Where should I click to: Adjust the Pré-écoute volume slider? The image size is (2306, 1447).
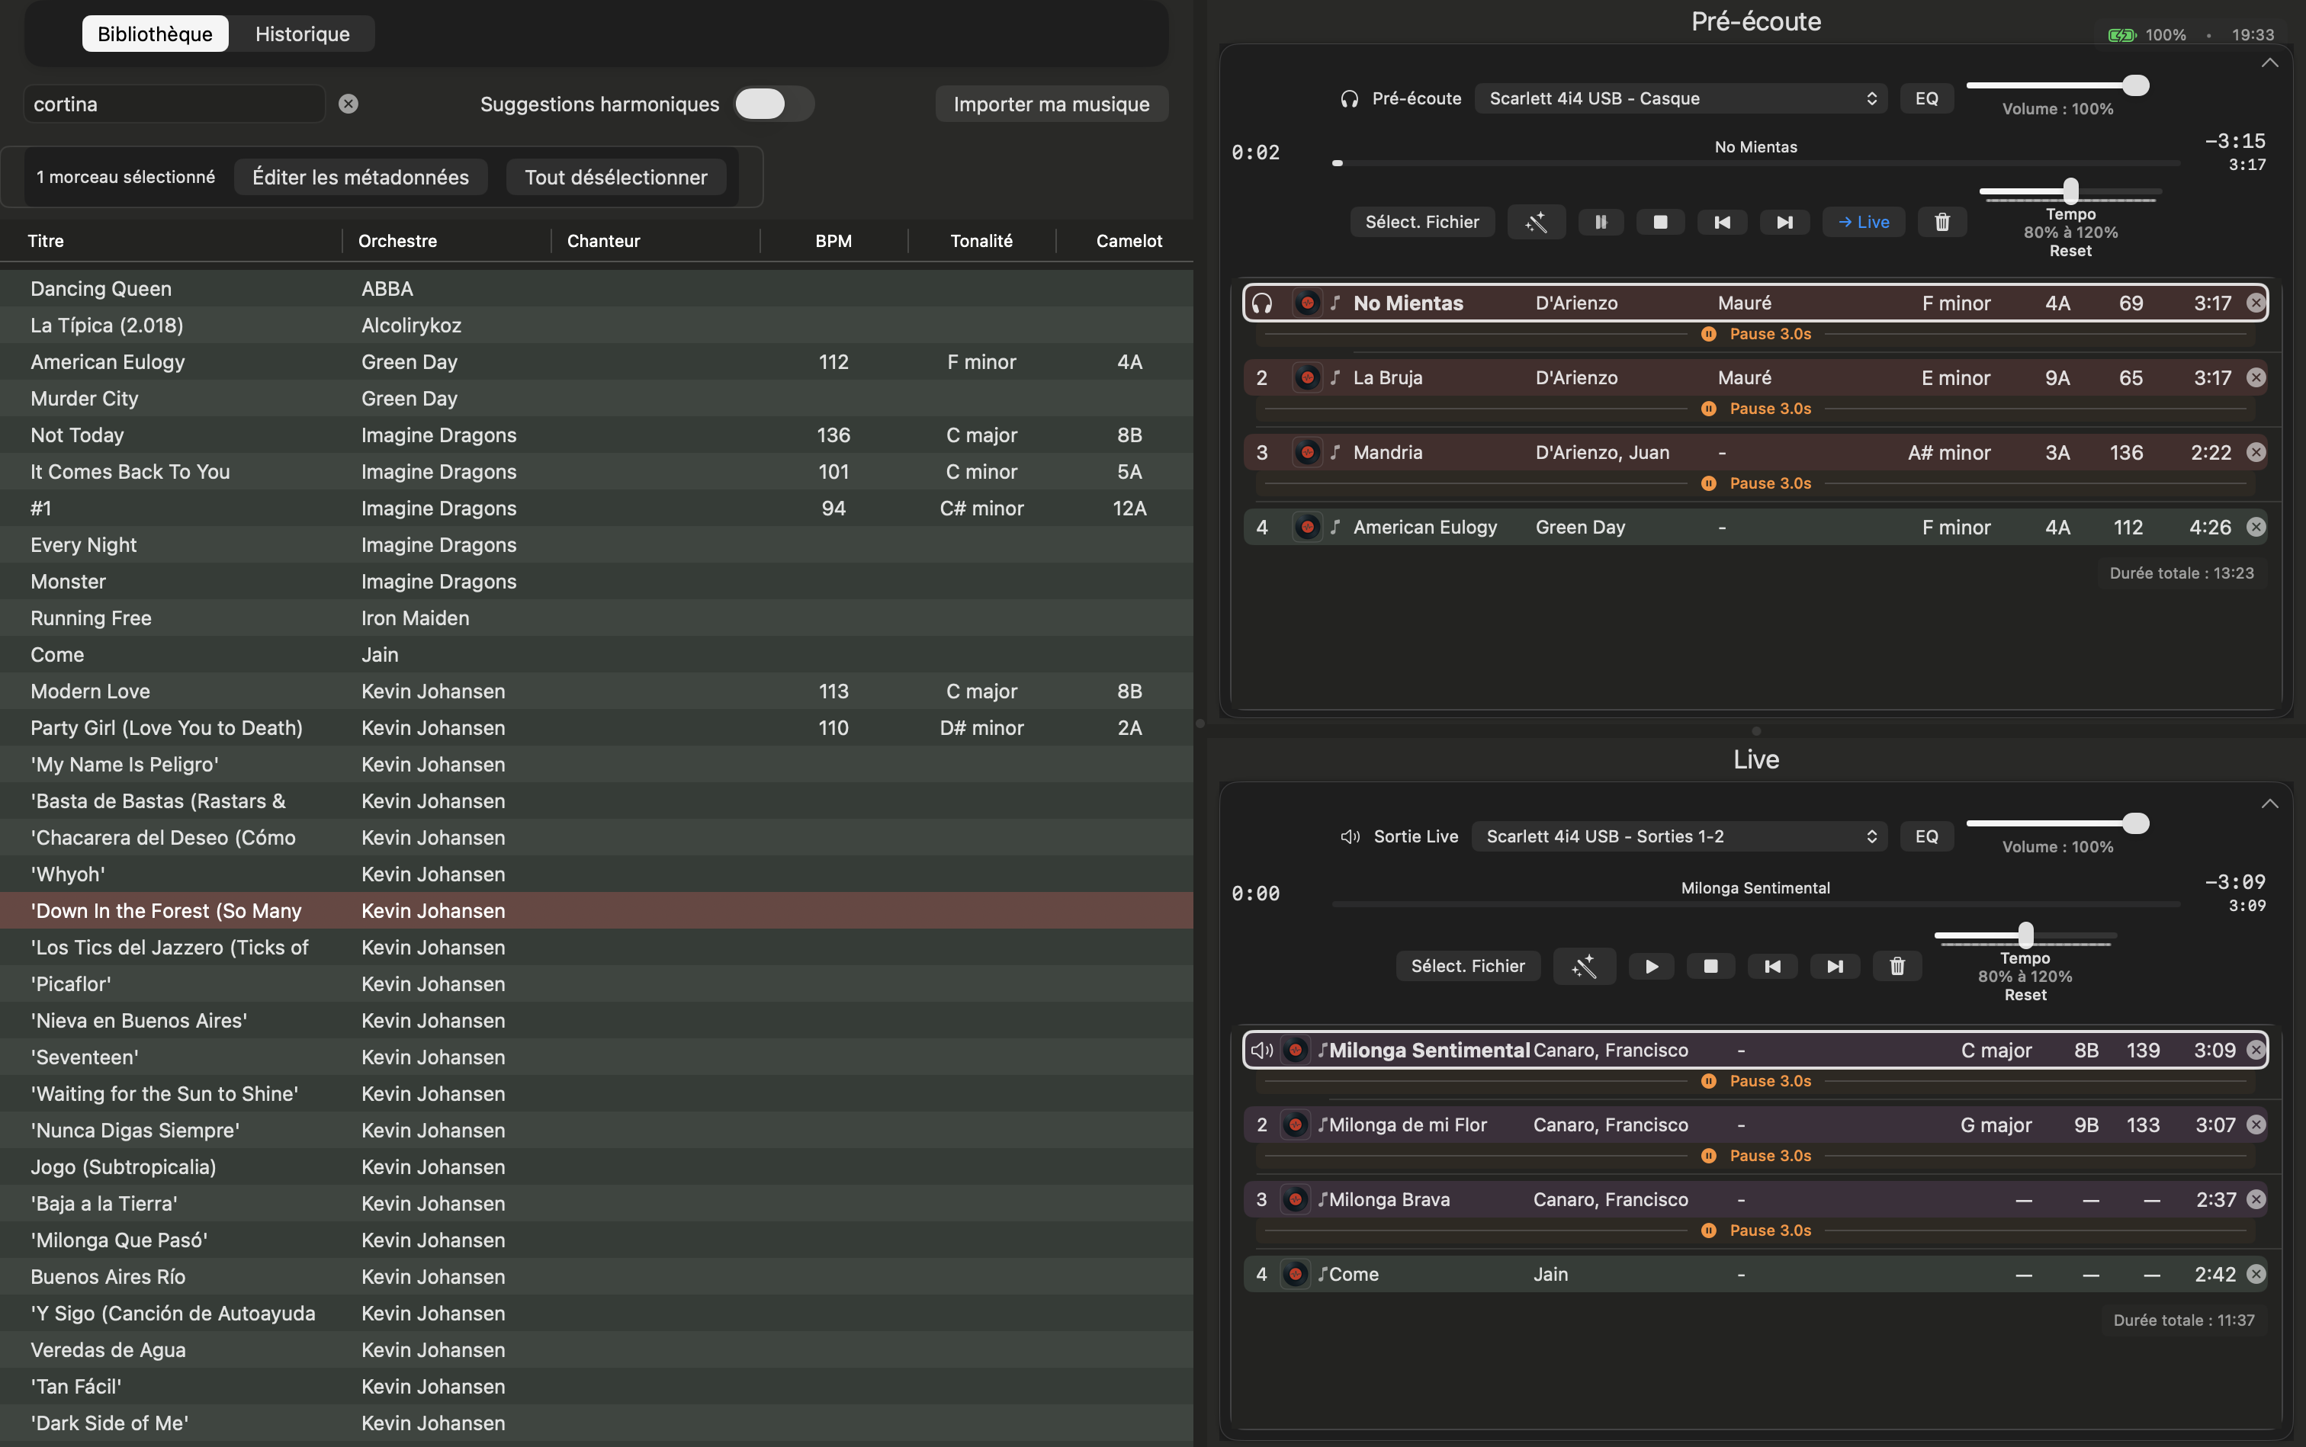pyautogui.click(x=2134, y=85)
